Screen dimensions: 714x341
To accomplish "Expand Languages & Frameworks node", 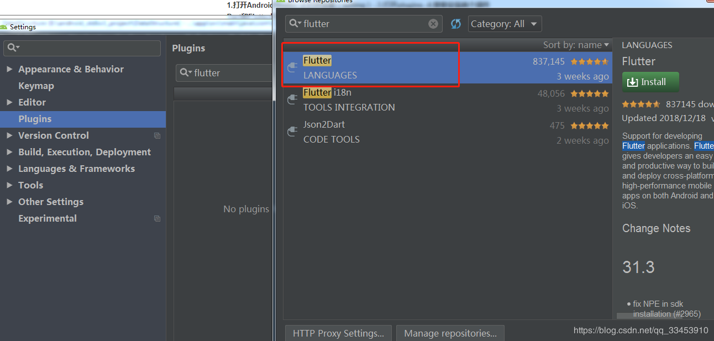I will coord(9,169).
